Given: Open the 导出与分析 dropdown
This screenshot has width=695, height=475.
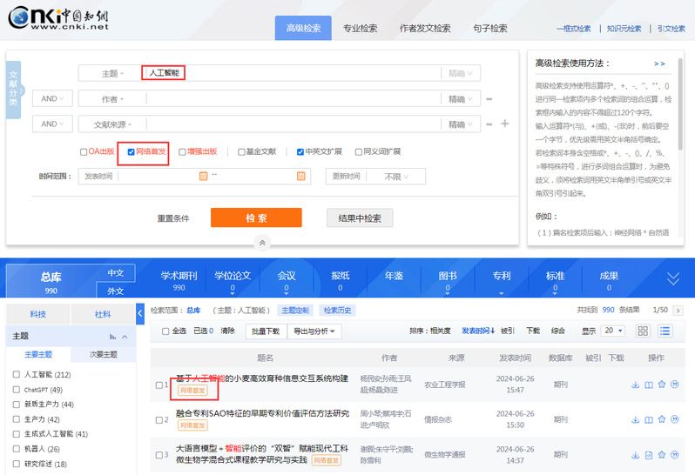Looking at the screenshot, I should (x=315, y=331).
